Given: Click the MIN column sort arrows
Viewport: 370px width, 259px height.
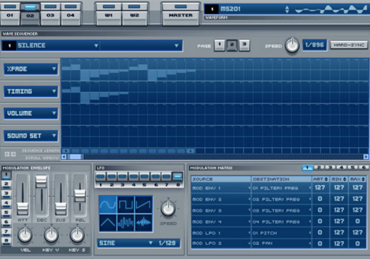Looking at the screenshot, I should (345, 179).
